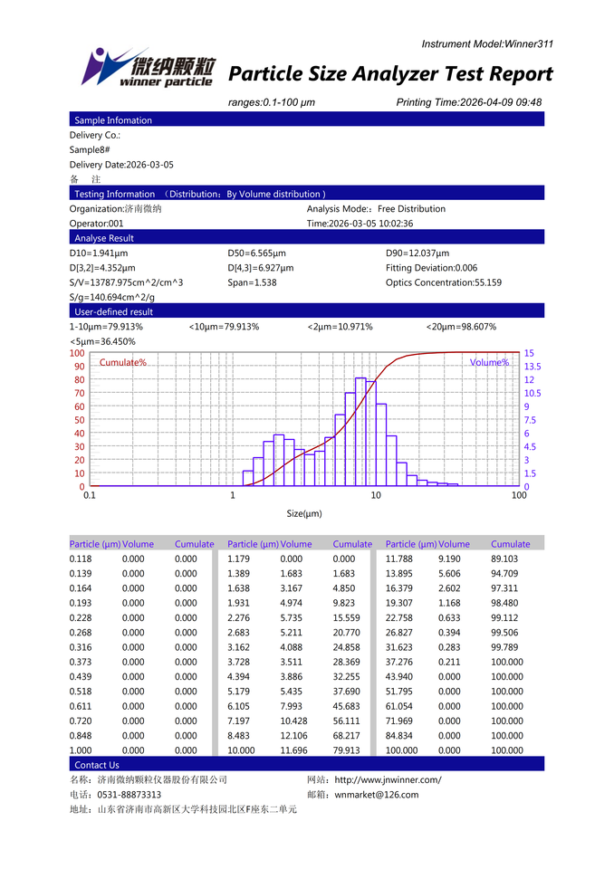Select the Analyse Result header bar

click(x=307, y=237)
